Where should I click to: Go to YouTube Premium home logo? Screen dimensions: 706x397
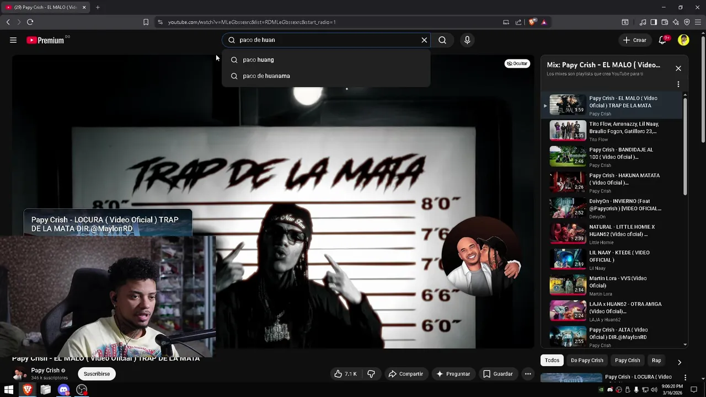45,40
